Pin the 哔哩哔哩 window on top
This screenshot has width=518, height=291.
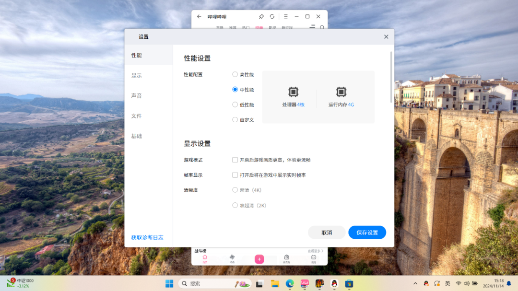point(261,16)
